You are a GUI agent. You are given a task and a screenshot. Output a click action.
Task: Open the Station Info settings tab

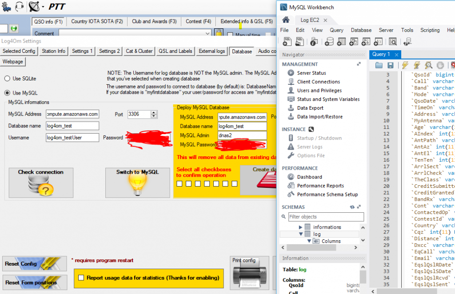tap(53, 52)
